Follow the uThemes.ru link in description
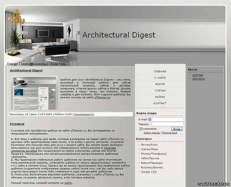Screen dimensions: 231x187 [102, 97]
